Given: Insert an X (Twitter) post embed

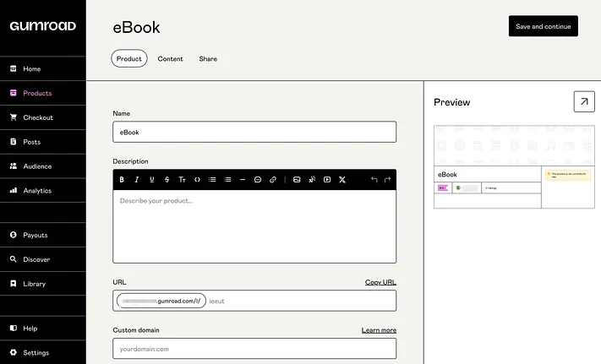Looking at the screenshot, I should [342, 180].
